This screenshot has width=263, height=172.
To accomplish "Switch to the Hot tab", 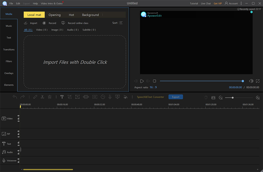I will tap(71, 15).
